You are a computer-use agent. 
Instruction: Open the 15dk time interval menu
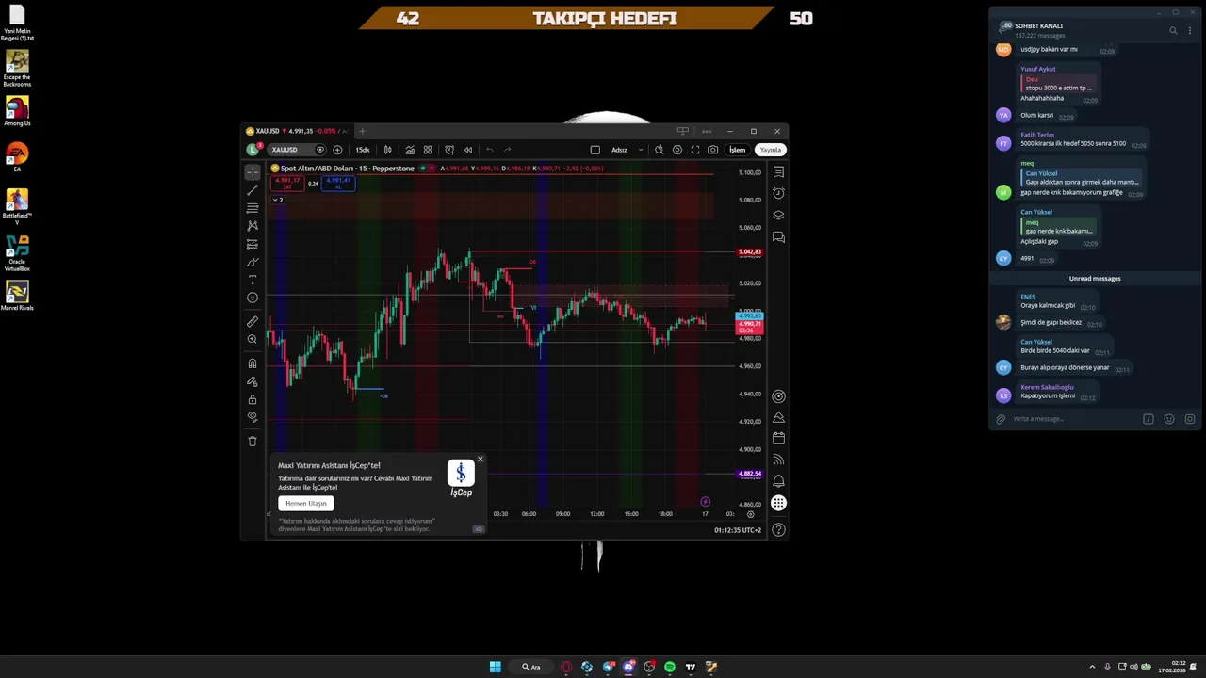pyautogui.click(x=363, y=150)
